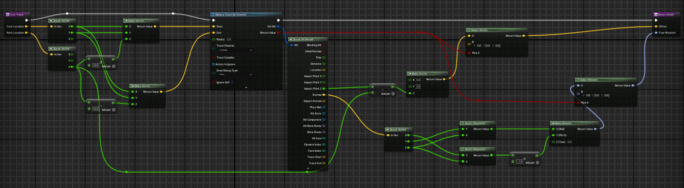Click the Z (Yaw) 0.0 field on Make Rotator

(570, 141)
